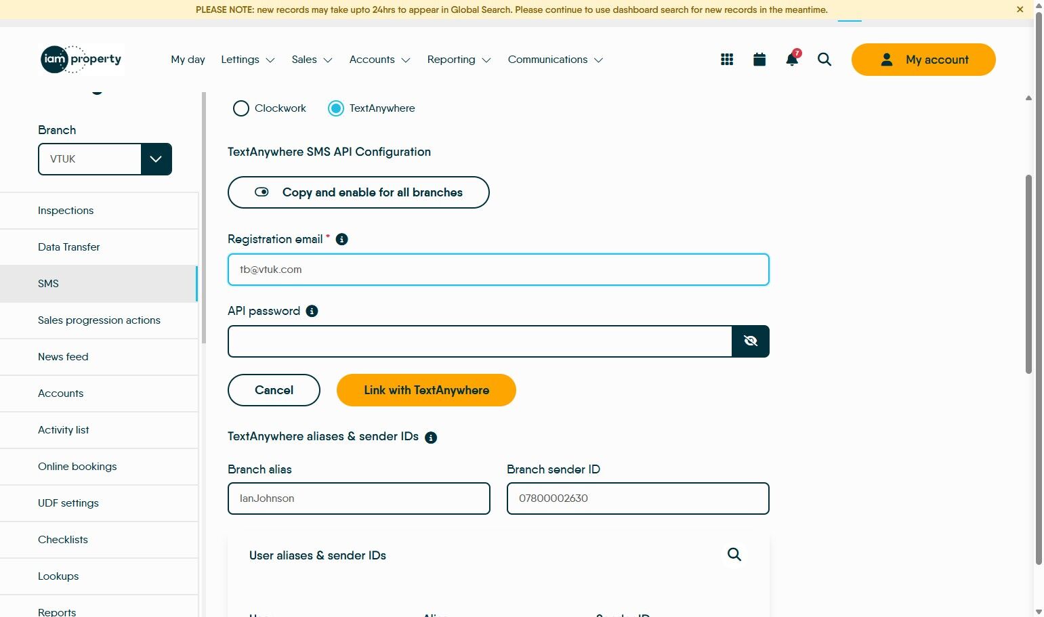Viewport: 1044px width, 617px height.
Task: Dismiss the yellow notice banner
Action: pos(1020,9)
